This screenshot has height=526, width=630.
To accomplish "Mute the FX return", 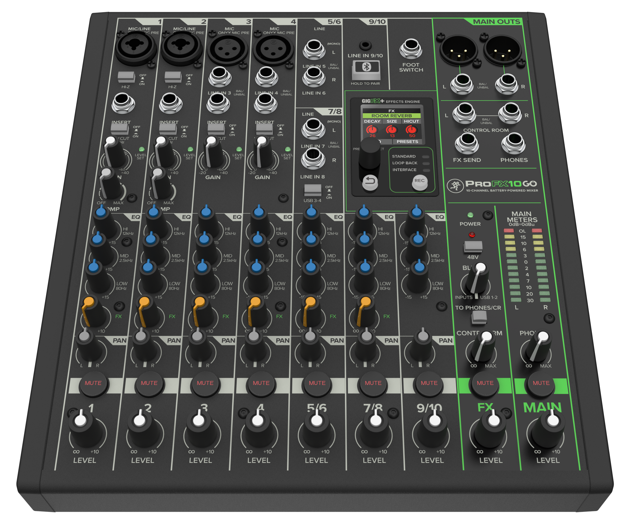I will coord(485,383).
